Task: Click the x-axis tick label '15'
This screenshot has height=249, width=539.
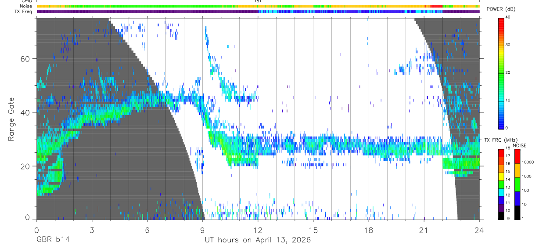Action: click(x=313, y=230)
